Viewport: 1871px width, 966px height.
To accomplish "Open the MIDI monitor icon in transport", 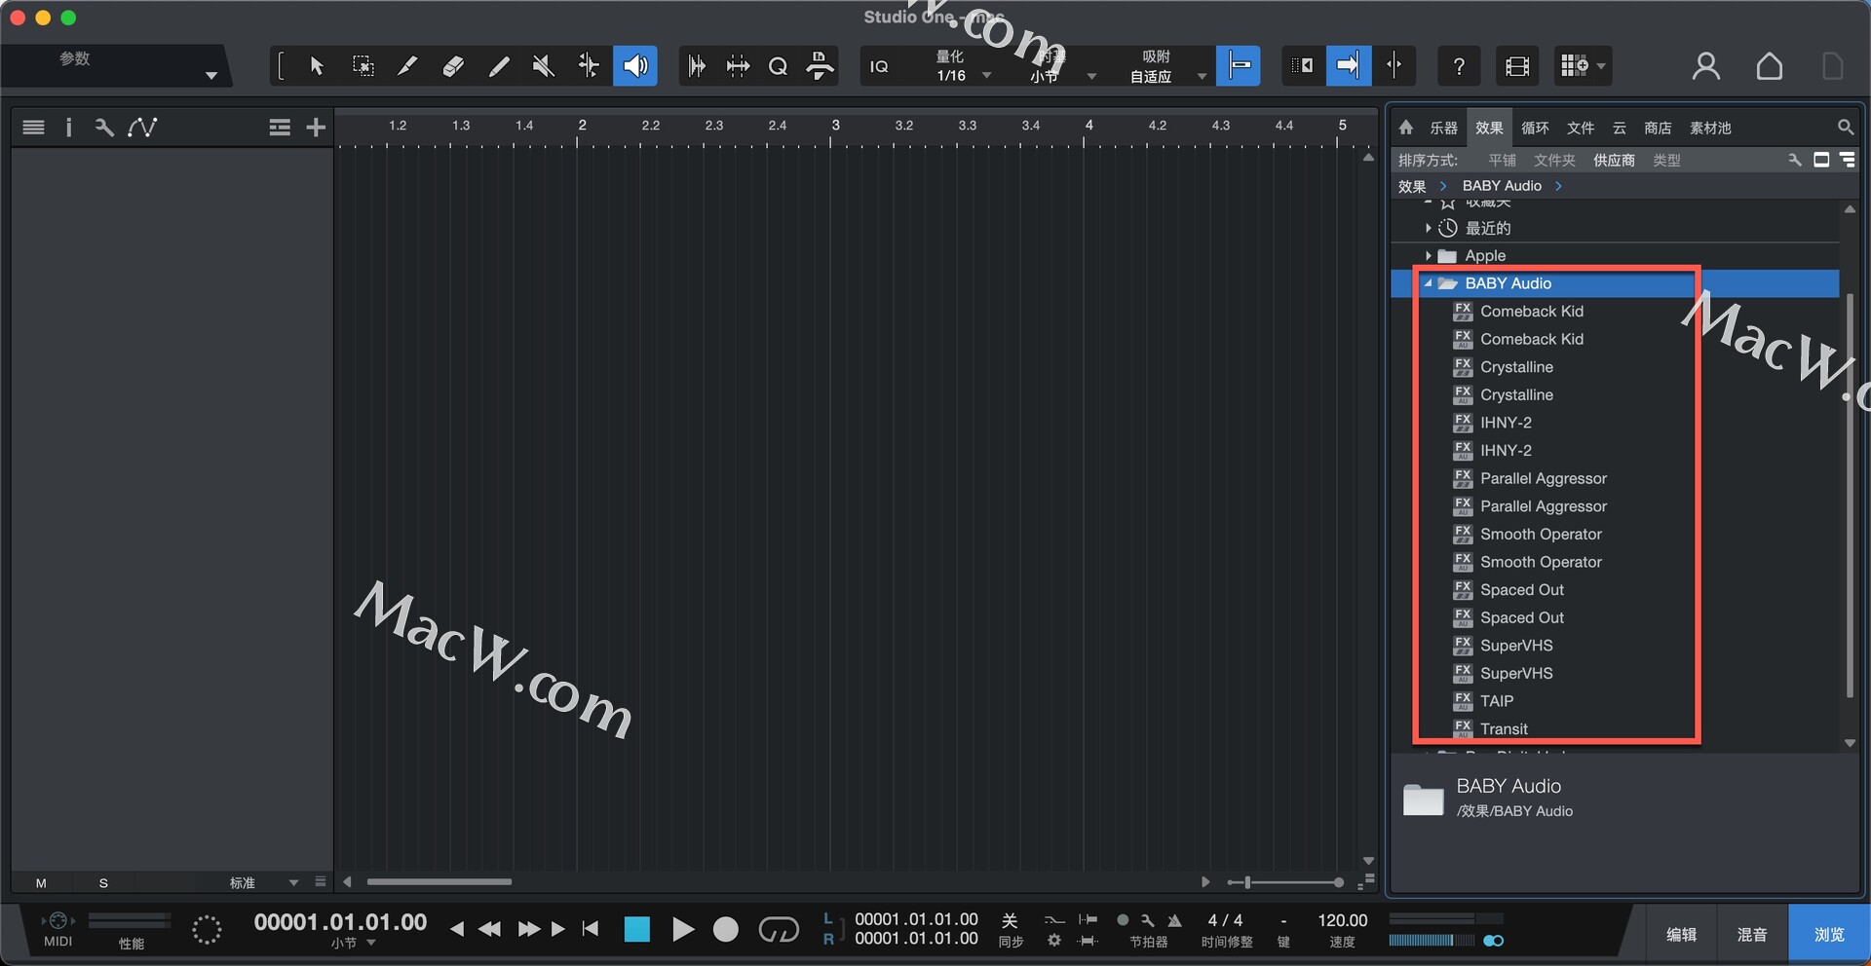I will click(x=57, y=920).
